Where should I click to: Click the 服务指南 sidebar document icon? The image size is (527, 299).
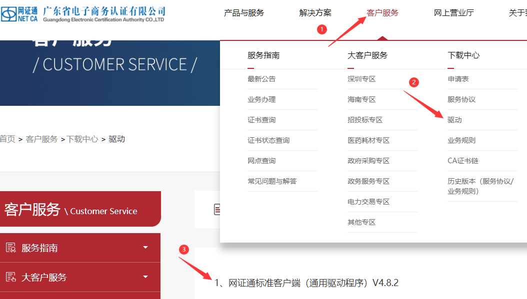point(10,248)
